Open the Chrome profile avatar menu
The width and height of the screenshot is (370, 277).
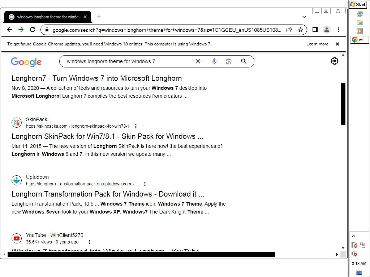327,30
